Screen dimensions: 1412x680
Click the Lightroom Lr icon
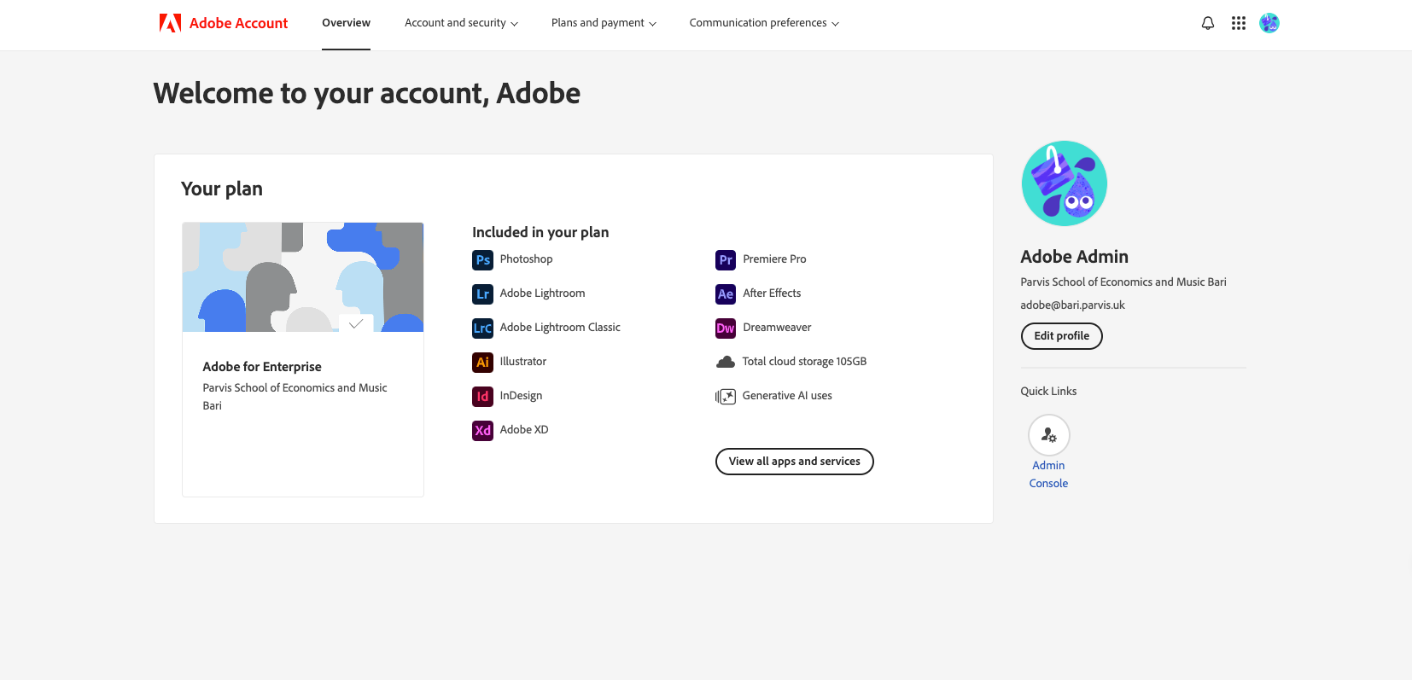[x=483, y=294]
